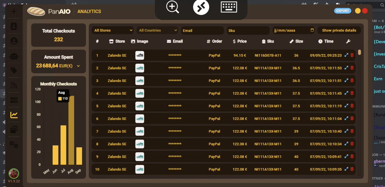
Task: Delete checkout row 7 with trash icon
Action: 352,131
